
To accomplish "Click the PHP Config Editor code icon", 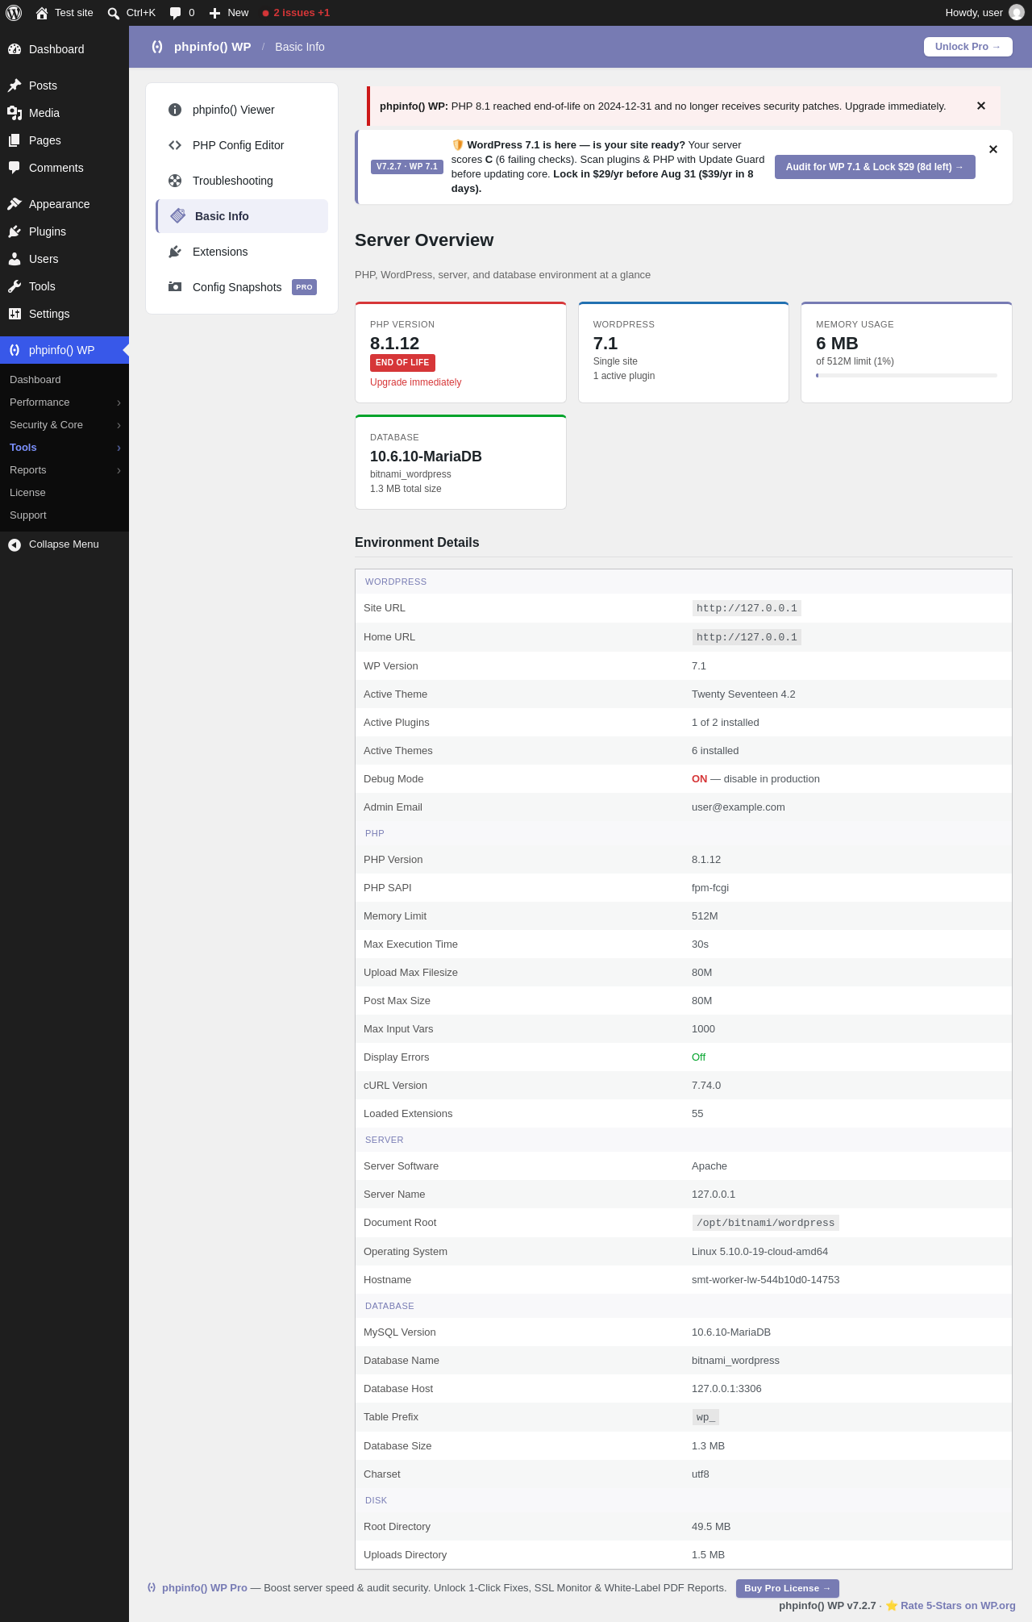I will click(x=175, y=145).
